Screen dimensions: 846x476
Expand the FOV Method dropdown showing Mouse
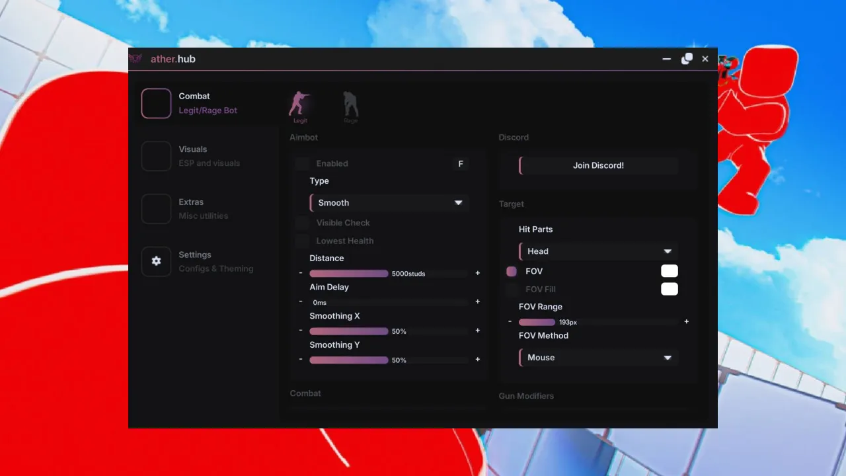click(599, 358)
